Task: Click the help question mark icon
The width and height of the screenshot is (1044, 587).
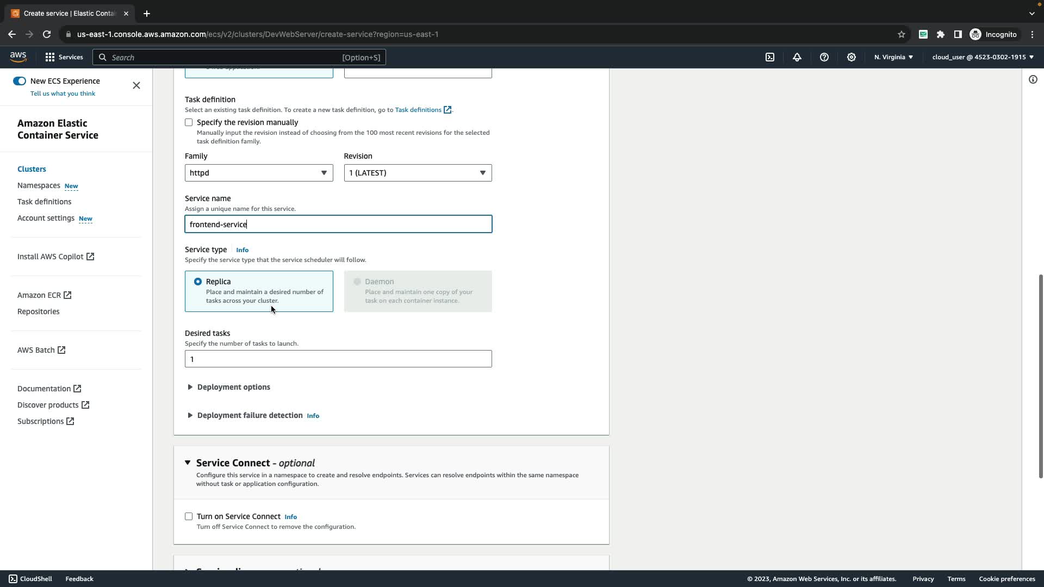Action: click(x=824, y=57)
